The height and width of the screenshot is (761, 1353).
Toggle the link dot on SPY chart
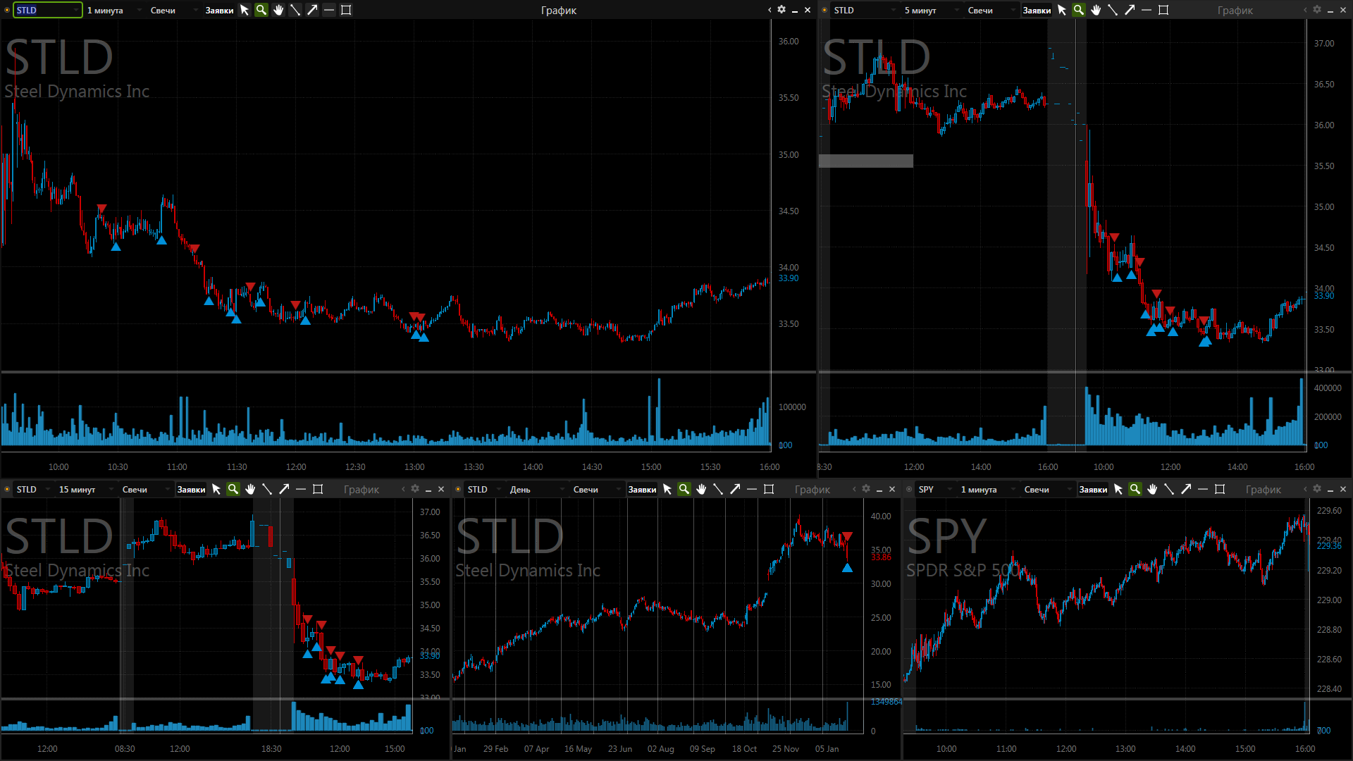909,489
